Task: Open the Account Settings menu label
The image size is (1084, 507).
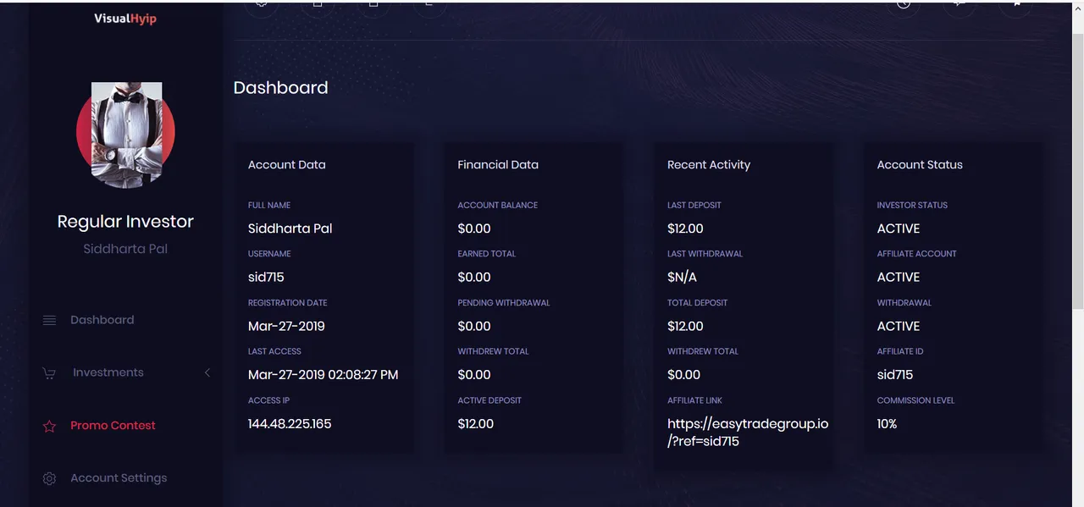Action: (119, 478)
